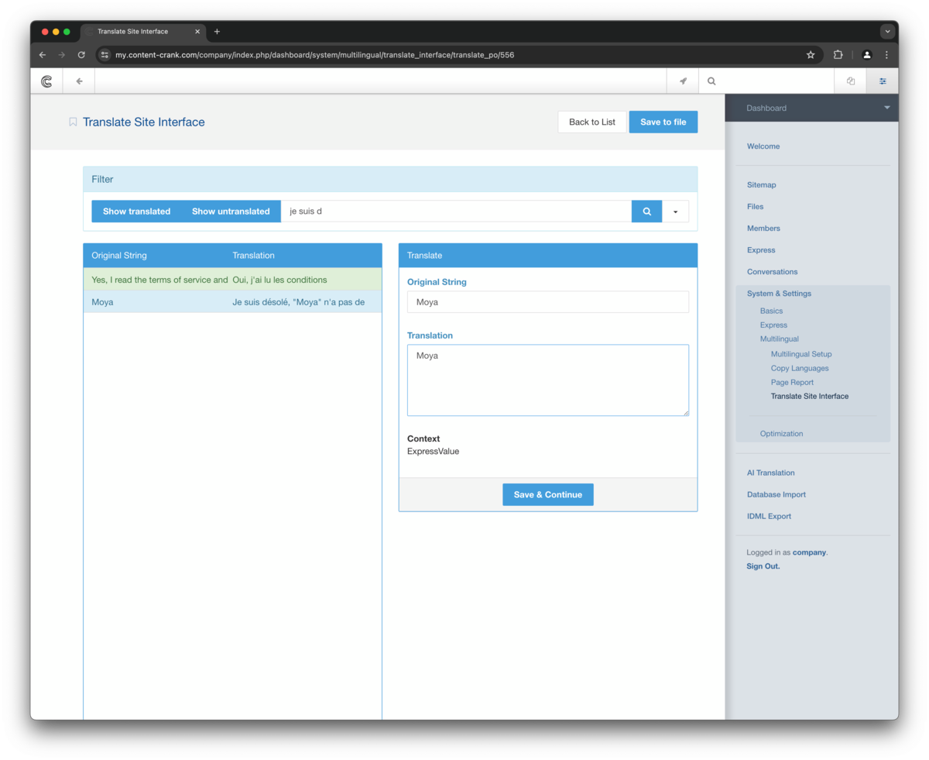Screen dimensions: 929x760
Task: Click the bookmark icon beside the page title
Action: (73, 122)
